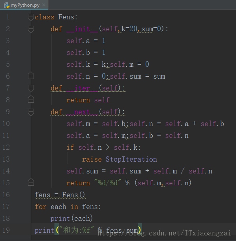The image size is (236, 241).
Task: Close the myPython.py tab
Action: pyautogui.click(x=43, y=5)
